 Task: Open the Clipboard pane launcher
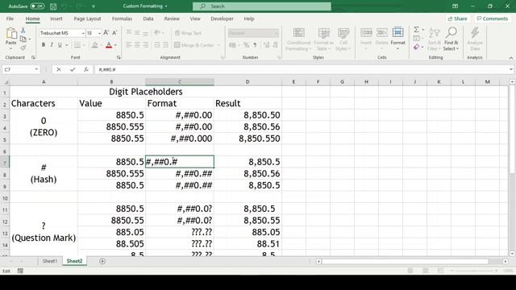click(x=33, y=57)
